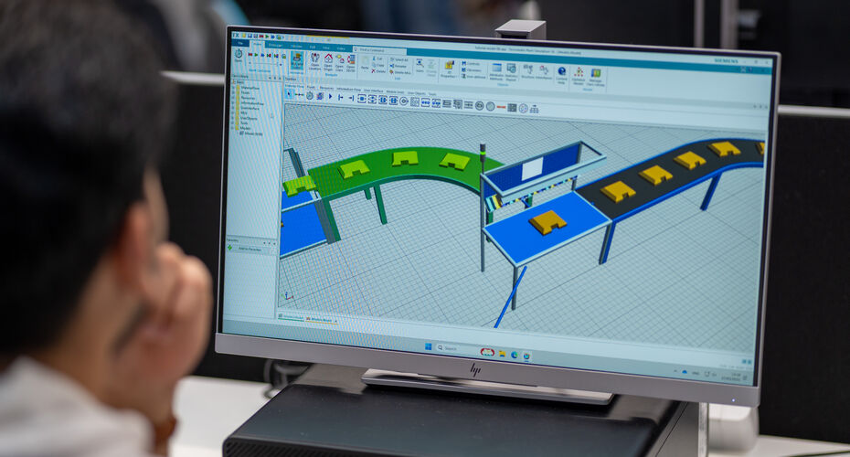Image resolution: width=850 pixels, height=457 pixels.
Task: Open the Icons editor button
Action: [420, 66]
